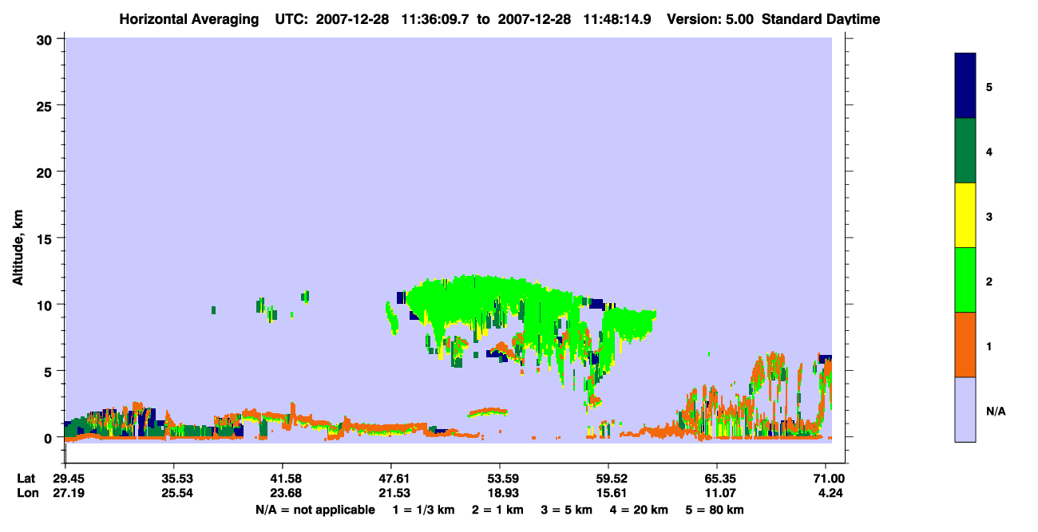Viewport: 1038px width, 532px height.
Task: Click the lavender N/A color swatch
Action: 965,409
